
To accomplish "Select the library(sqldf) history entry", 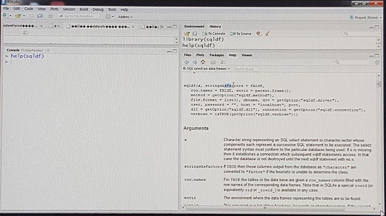I will (203, 39).
